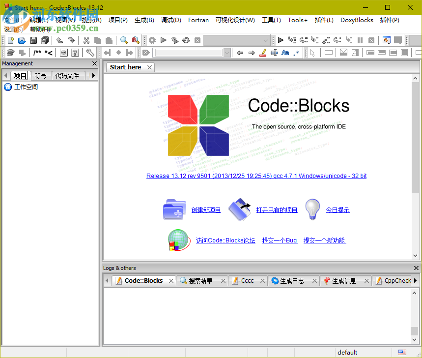
Task: Save all files with the multiple disks icon
Action: [x=45, y=40]
